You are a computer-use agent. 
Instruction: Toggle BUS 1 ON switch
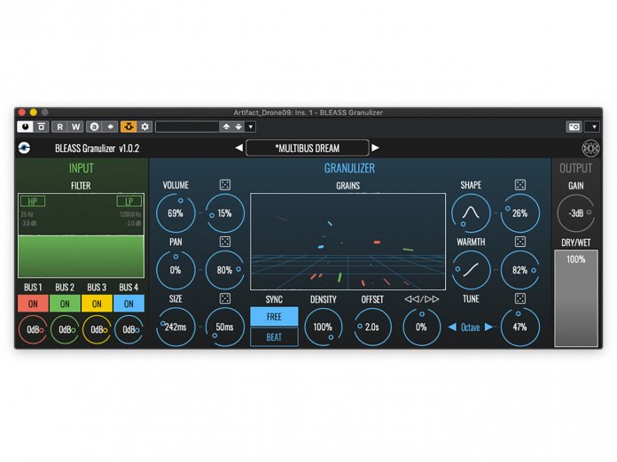click(33, 304)
